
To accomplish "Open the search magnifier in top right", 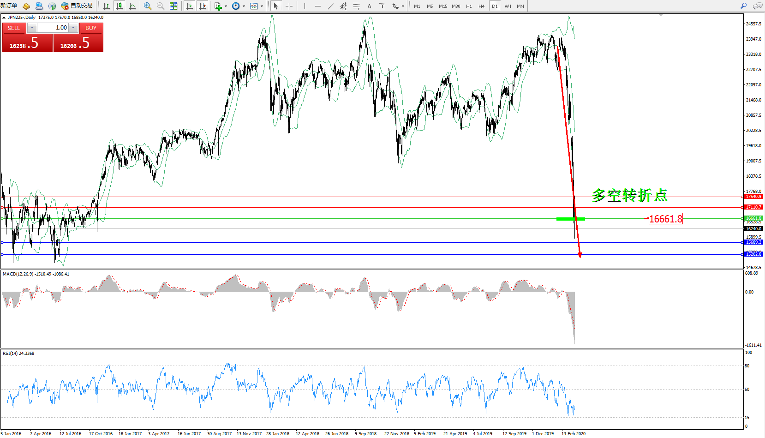I will pyautogui.click(x=743, y=6).
